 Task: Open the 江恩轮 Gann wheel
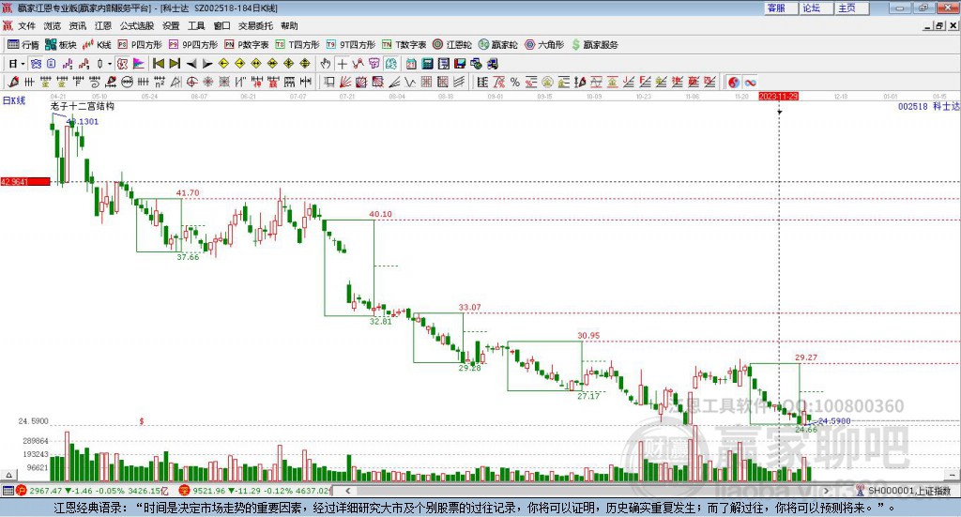click(452, 45)
